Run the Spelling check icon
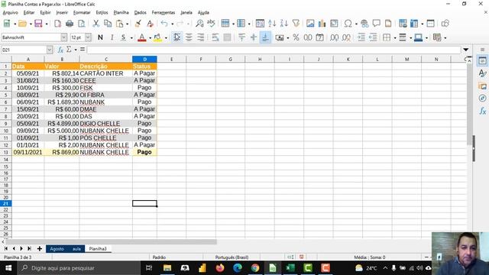This screenshot has width=489, height=275. pos(211,24)
